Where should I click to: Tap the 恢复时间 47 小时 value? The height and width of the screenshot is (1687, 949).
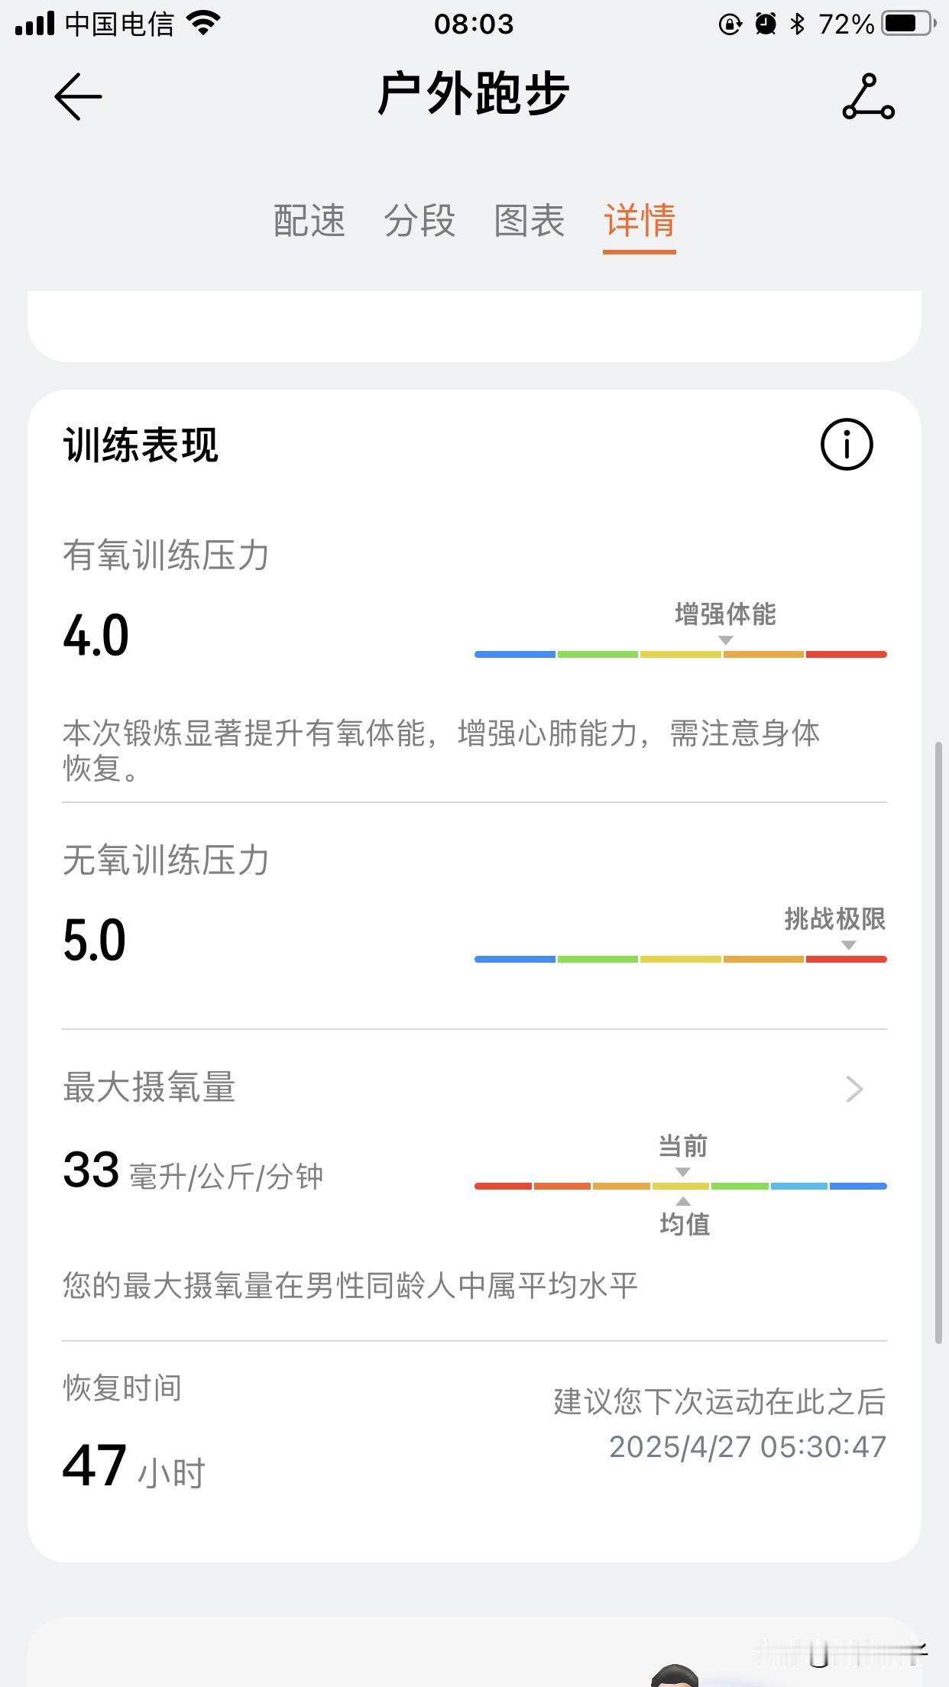[x=134, y=1466]
